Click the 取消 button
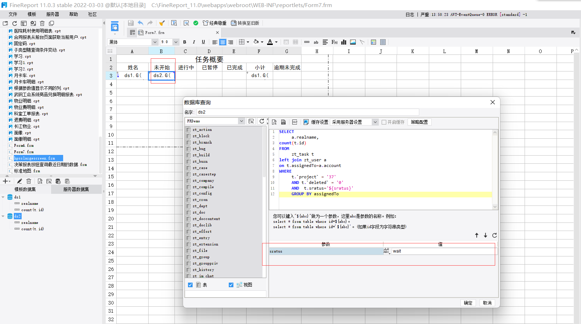 487,303
